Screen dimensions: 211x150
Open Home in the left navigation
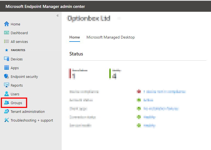click(15, 24)
